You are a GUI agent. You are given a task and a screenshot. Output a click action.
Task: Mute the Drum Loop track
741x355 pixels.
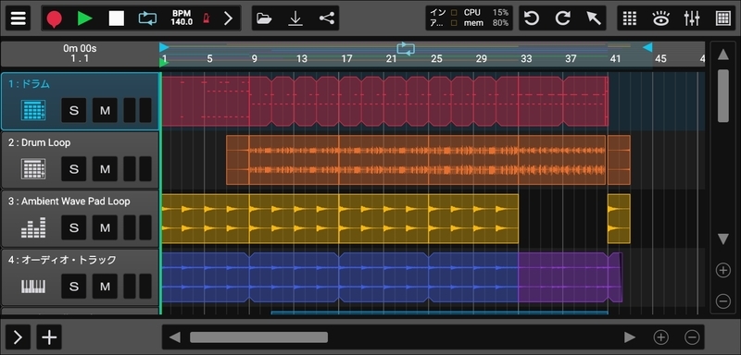point(105,169)
